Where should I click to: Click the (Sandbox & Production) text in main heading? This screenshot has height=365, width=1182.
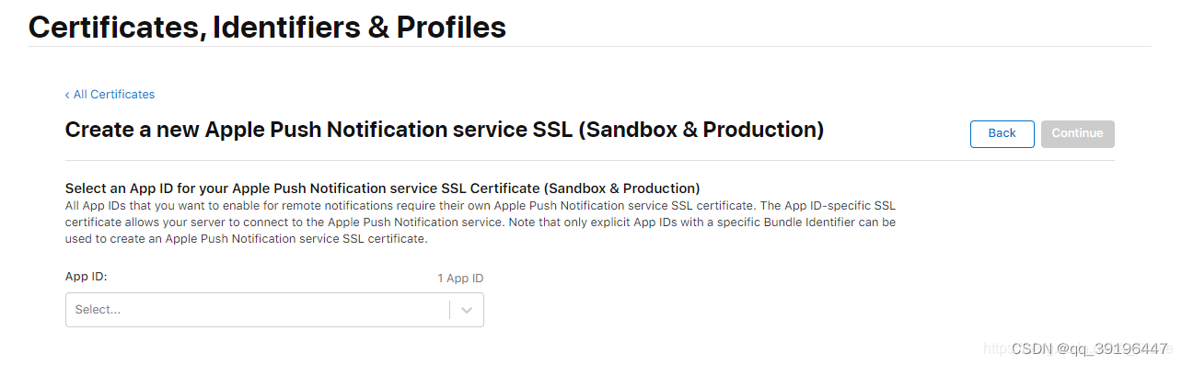tap(701, 130)
